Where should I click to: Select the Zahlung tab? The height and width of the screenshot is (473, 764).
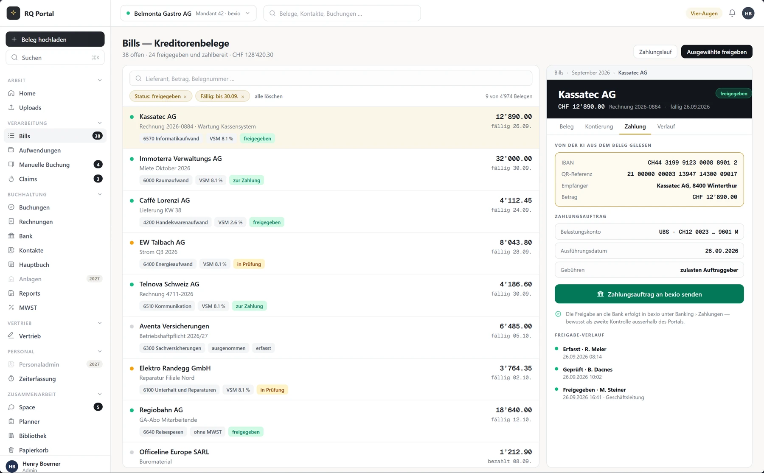pyautogui.click(x=635, y=126)
